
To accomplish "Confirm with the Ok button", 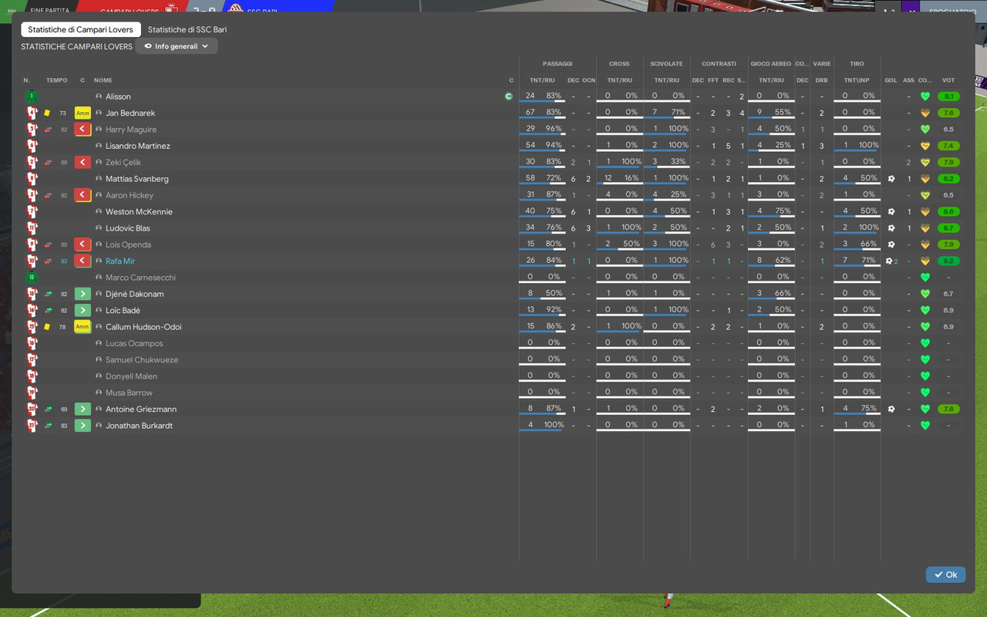I will pyautogui.click(x=945, y=575).
